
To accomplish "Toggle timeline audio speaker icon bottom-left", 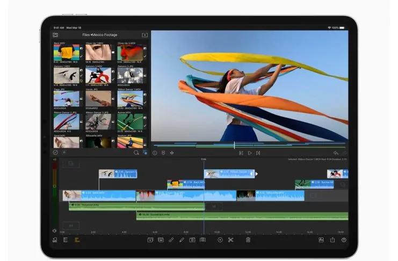I will pos(55,231).
